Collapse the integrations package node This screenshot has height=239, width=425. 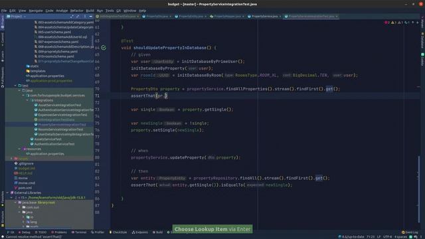[x=27, y=100]
